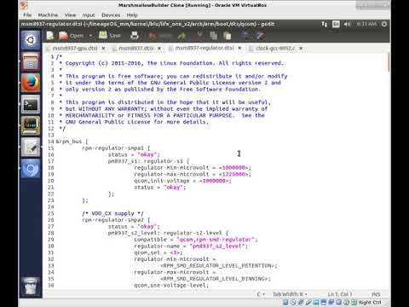Screen dimensions: 409x307
Task: Click the 'qcom,use-voltage-level;' line
Action: point(171,285)
